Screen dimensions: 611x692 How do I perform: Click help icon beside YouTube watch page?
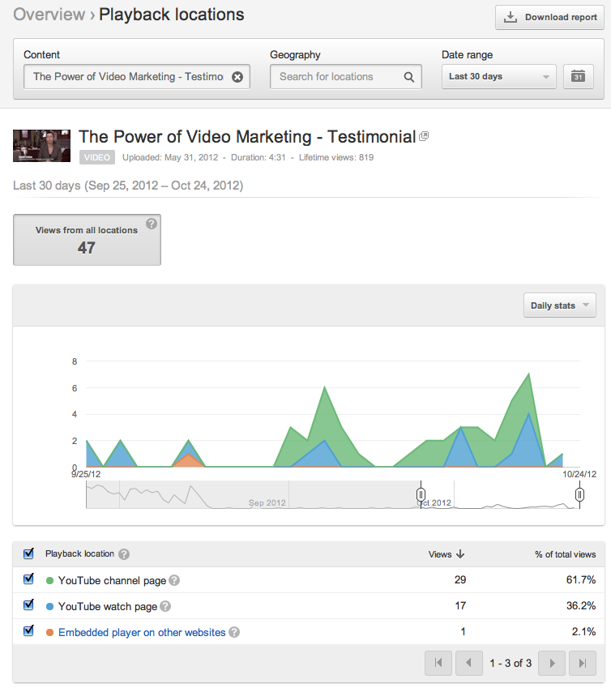click(165, 606)
